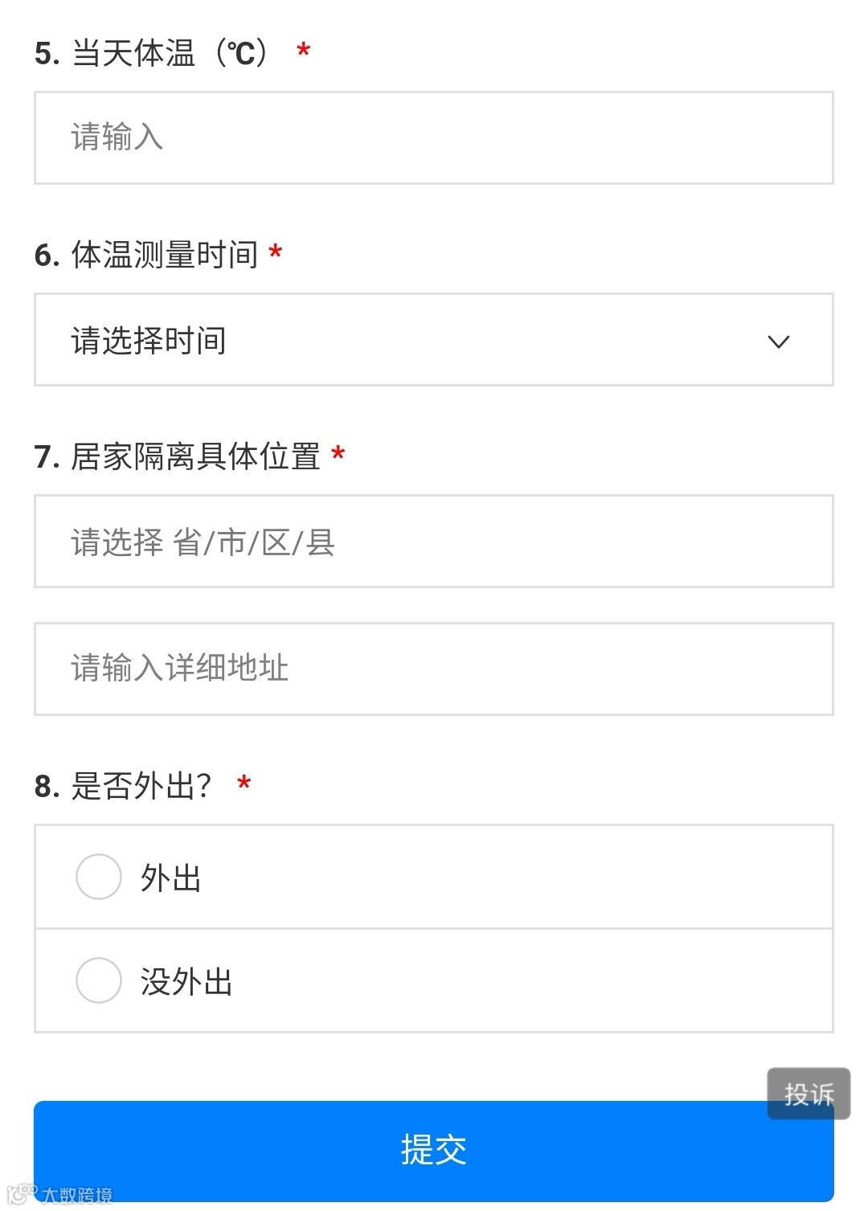Open the 请选择时间 dropdown
The height and width of the screenshot is (1211, 868).
[433, 340]
